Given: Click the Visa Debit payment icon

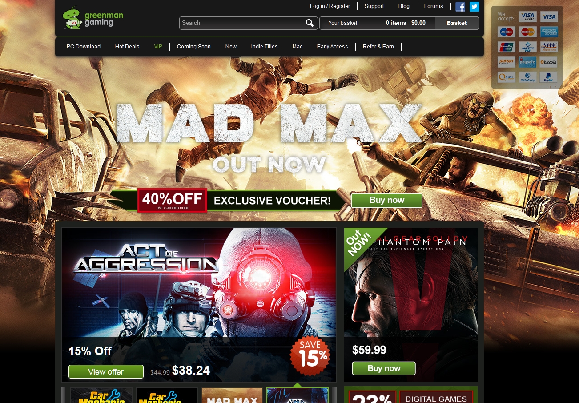Looking at the screenshot, I should click(x=527, y=17).
